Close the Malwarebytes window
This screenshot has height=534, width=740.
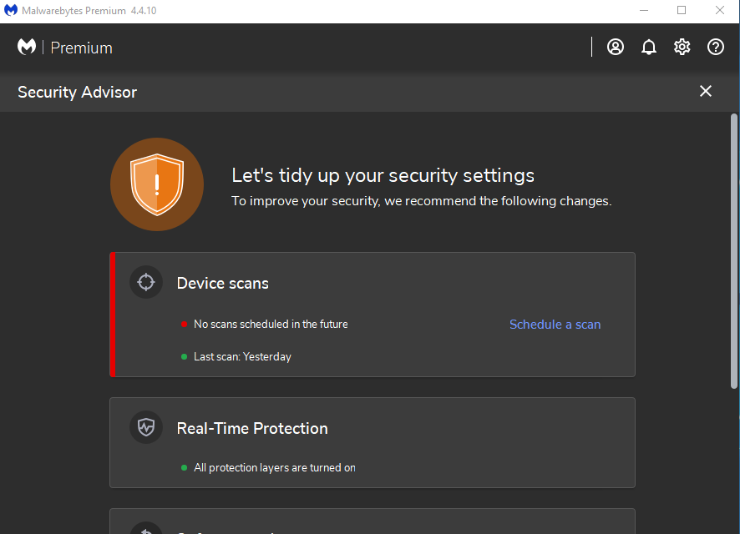tap(720, 10)
